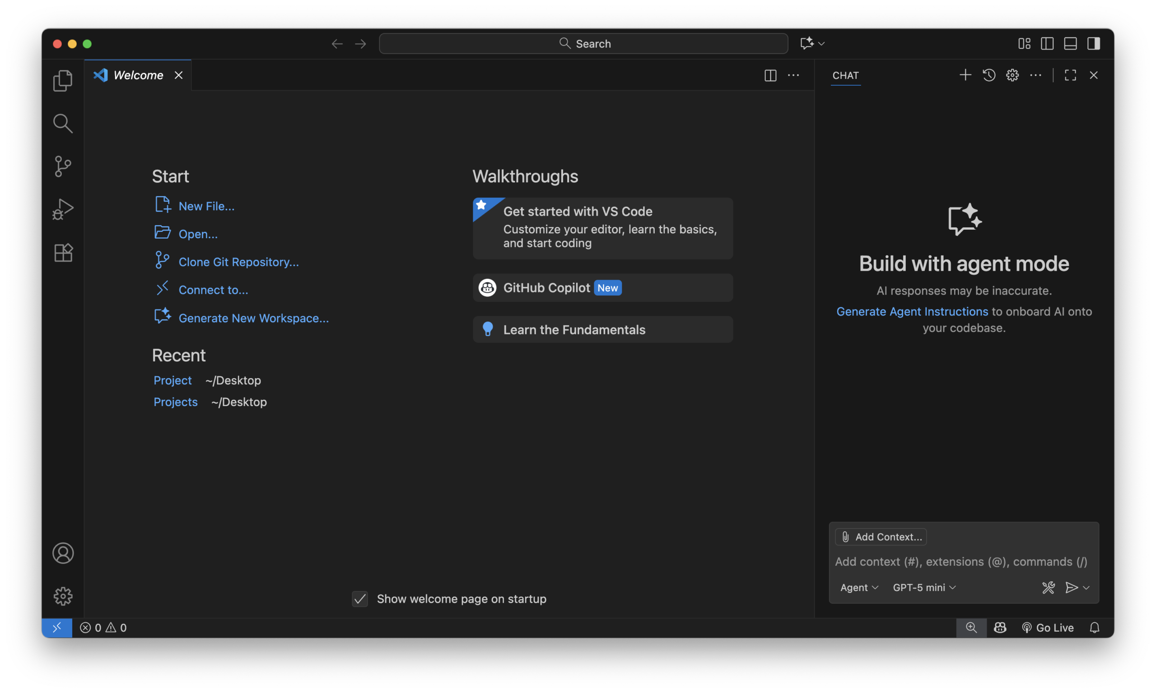Click the chat history icon
The height and width of the screenshot is (693, 1156).
coord(989,75)
